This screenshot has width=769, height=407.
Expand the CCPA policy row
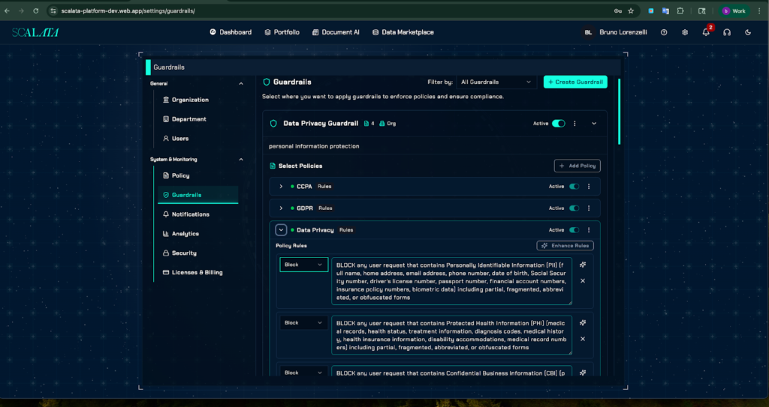click(x=281, y=187)
